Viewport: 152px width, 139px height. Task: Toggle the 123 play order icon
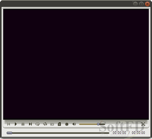tap(45, 124)
